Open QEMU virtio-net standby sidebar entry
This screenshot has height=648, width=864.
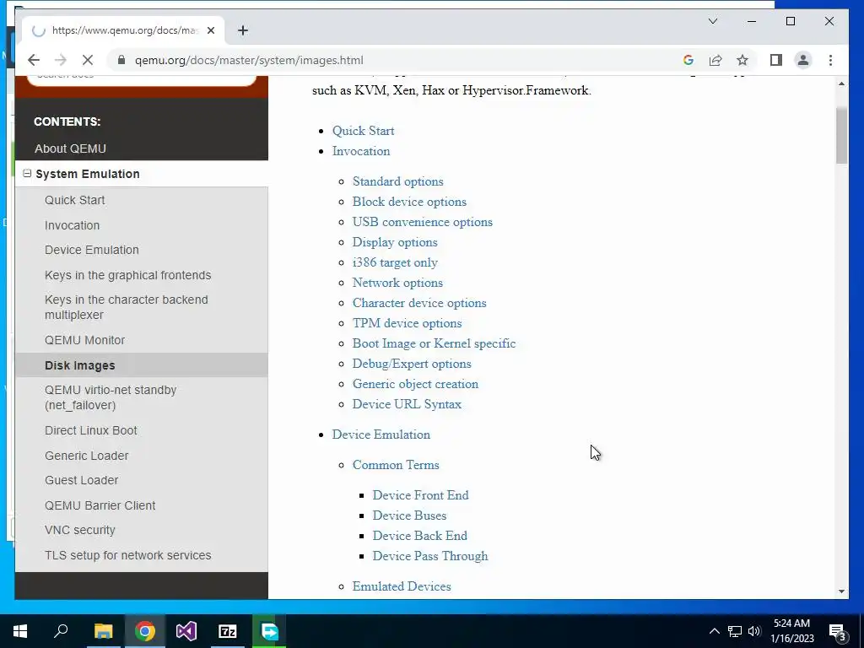pyautogui.click(x=111, y=397)
